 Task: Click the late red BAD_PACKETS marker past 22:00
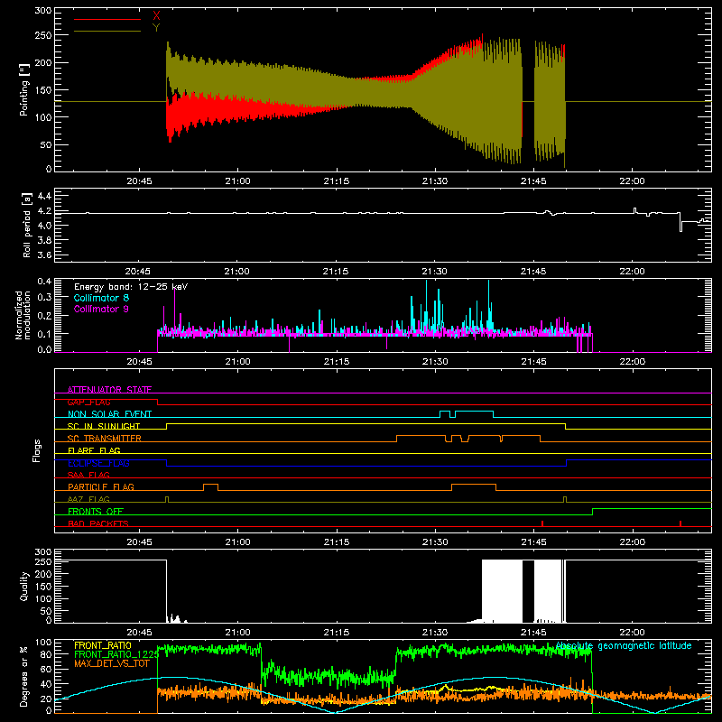(680, 523)
